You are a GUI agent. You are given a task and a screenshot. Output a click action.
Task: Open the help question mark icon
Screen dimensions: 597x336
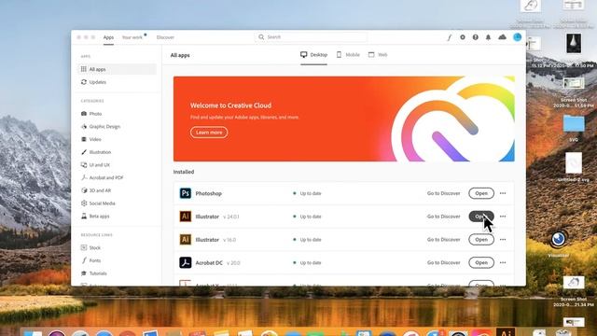pos(475,37)
